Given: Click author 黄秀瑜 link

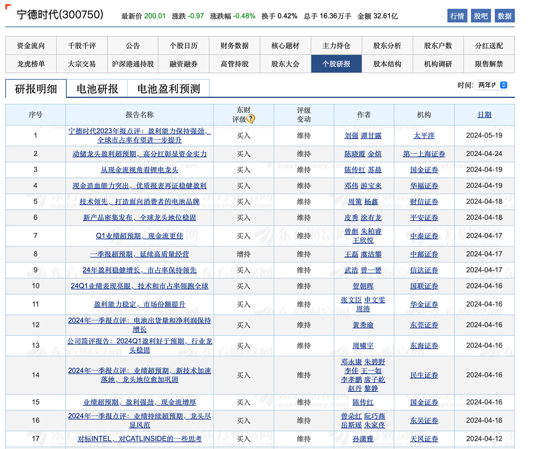Looking at the screenshot, I should coord(363,325).
